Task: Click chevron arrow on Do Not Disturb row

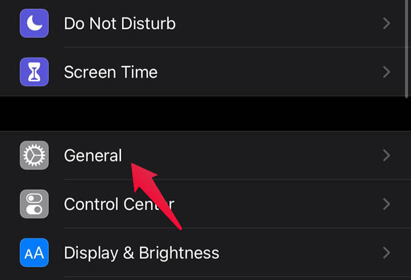Action: (386, 24)
